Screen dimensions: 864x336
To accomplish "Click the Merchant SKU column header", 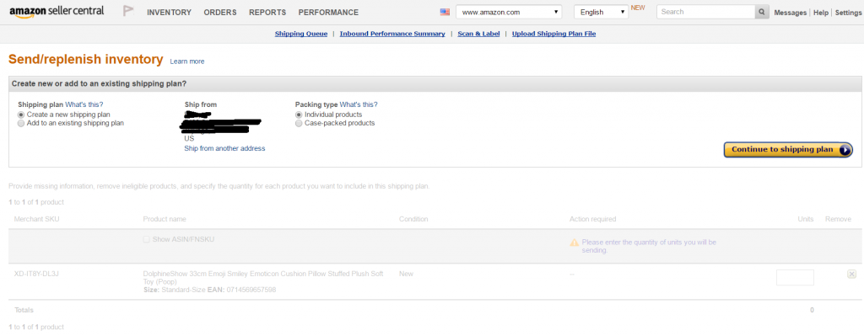I will click(x=37, y=219).
